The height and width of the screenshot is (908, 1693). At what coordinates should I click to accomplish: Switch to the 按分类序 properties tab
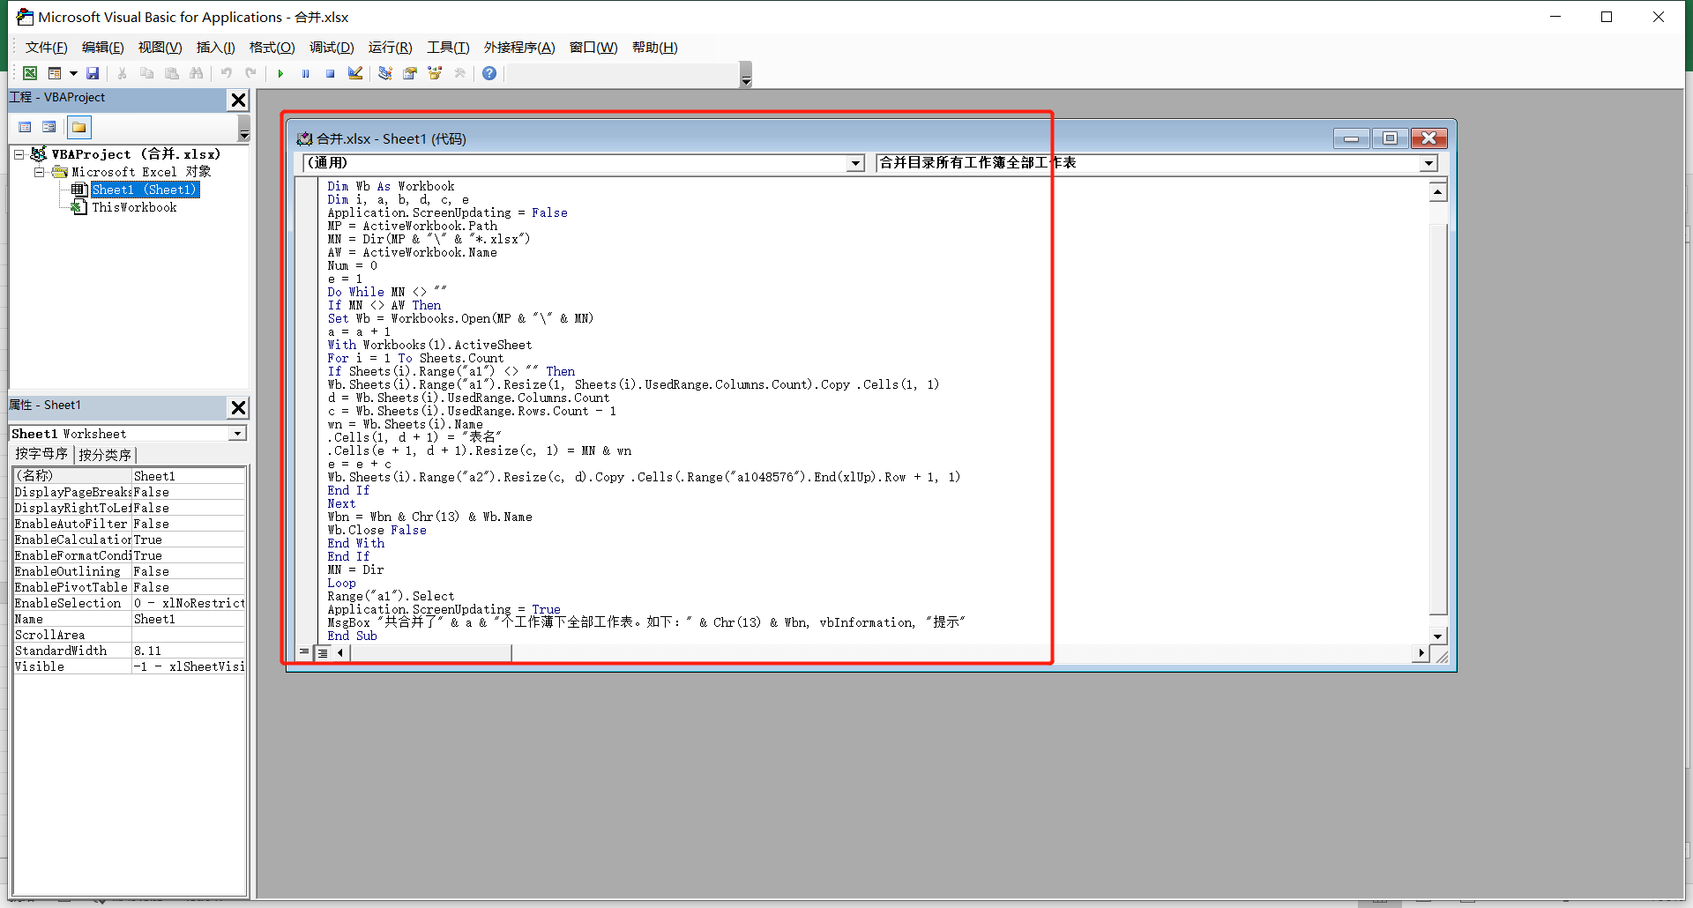coord(105,454)
